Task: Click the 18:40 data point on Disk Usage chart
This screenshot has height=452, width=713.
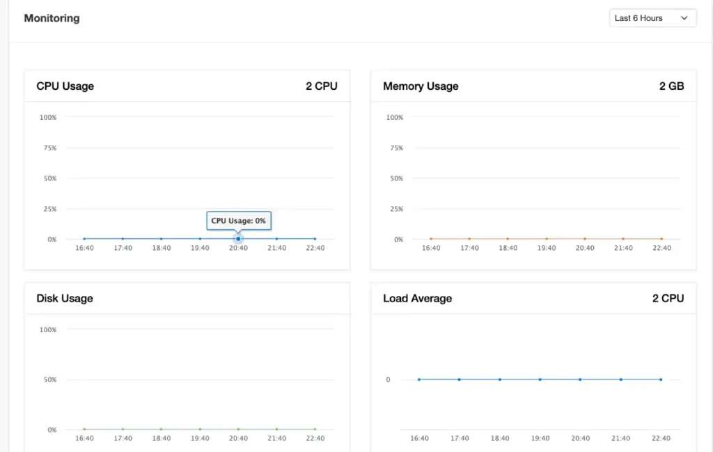Action: coord(162,429)
